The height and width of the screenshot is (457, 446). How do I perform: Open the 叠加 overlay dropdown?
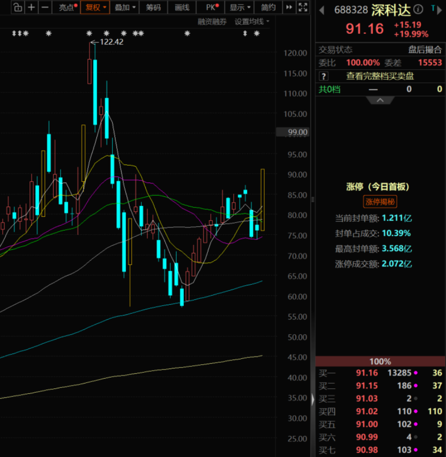tap(125, 8)
